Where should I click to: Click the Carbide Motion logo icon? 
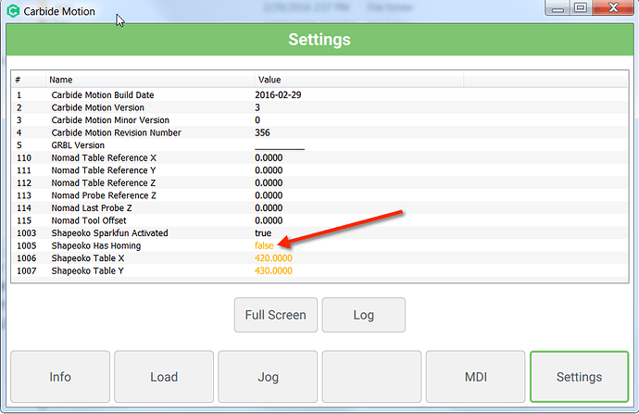13,11
